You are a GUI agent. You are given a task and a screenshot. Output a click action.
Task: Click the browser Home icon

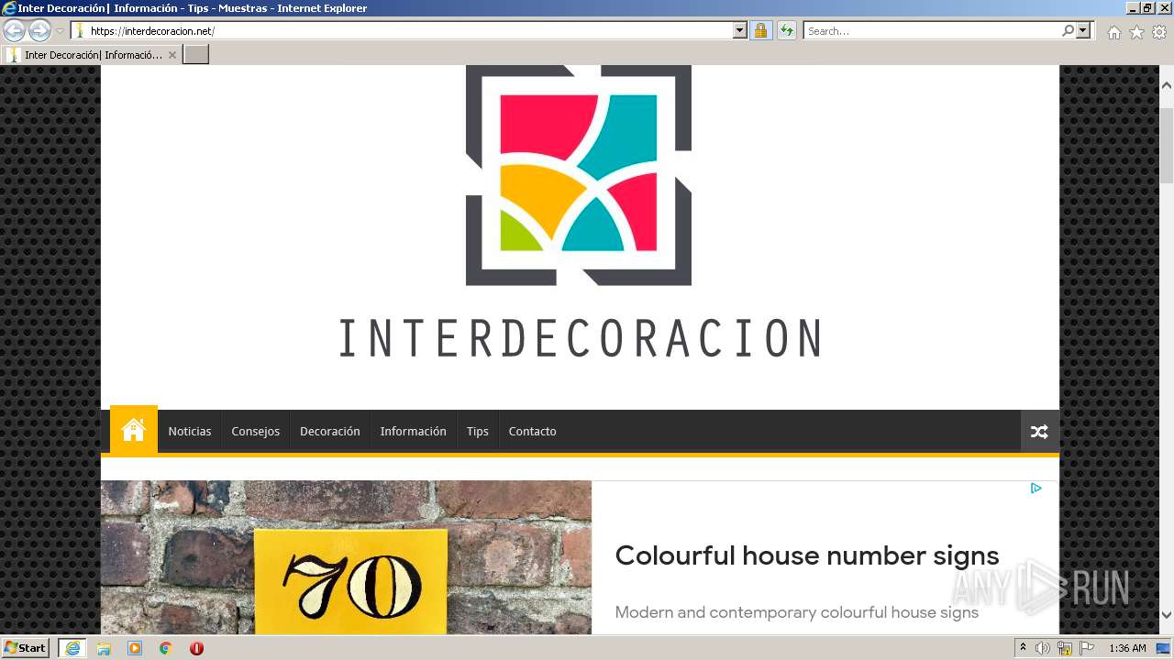1113,32
